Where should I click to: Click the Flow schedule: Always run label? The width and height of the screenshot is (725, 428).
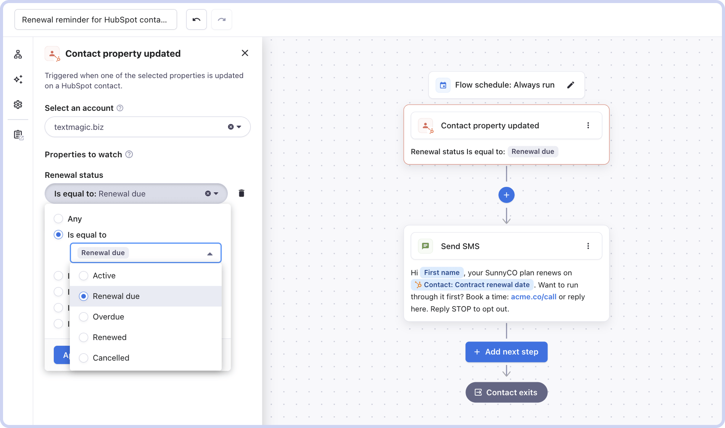[x=505, y=85]
